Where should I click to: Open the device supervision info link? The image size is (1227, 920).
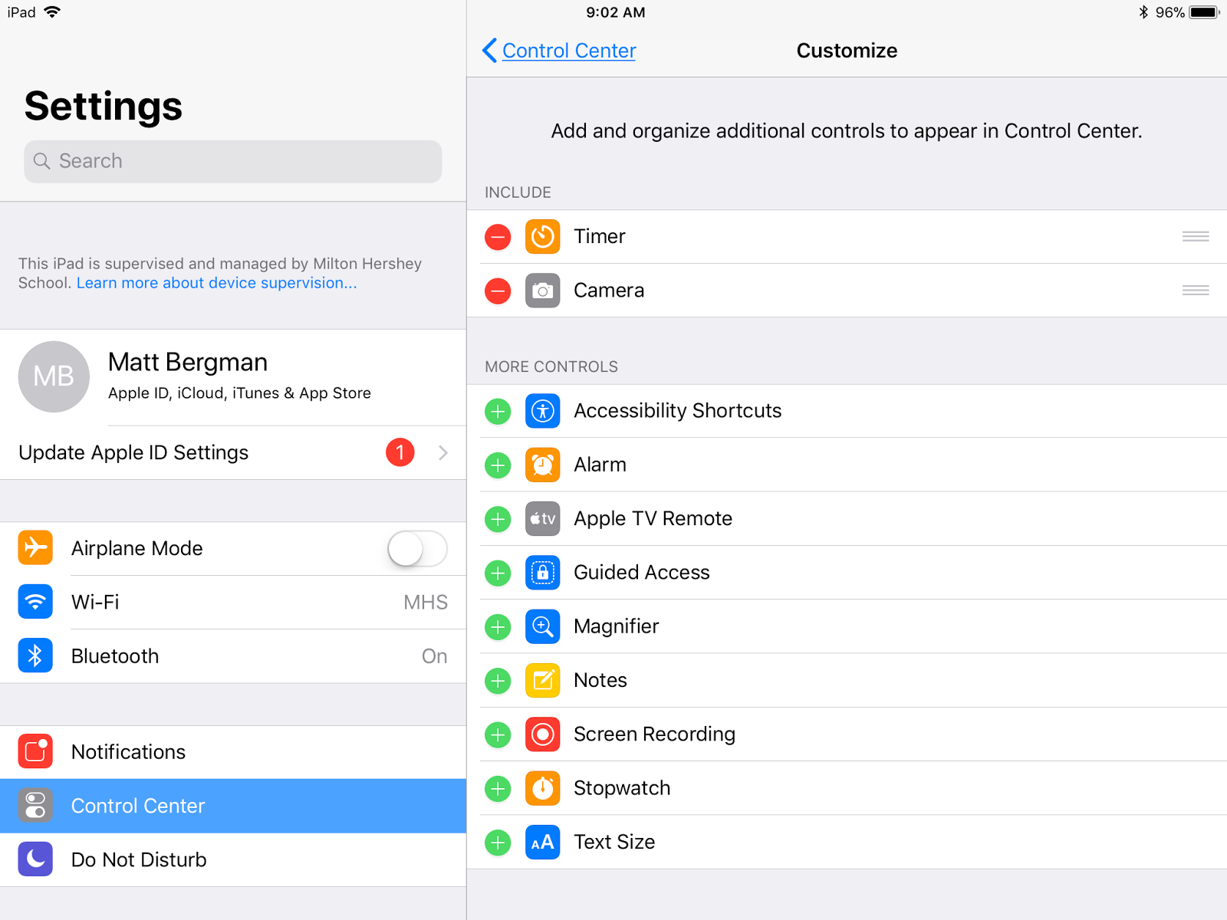tap(215, 283)
